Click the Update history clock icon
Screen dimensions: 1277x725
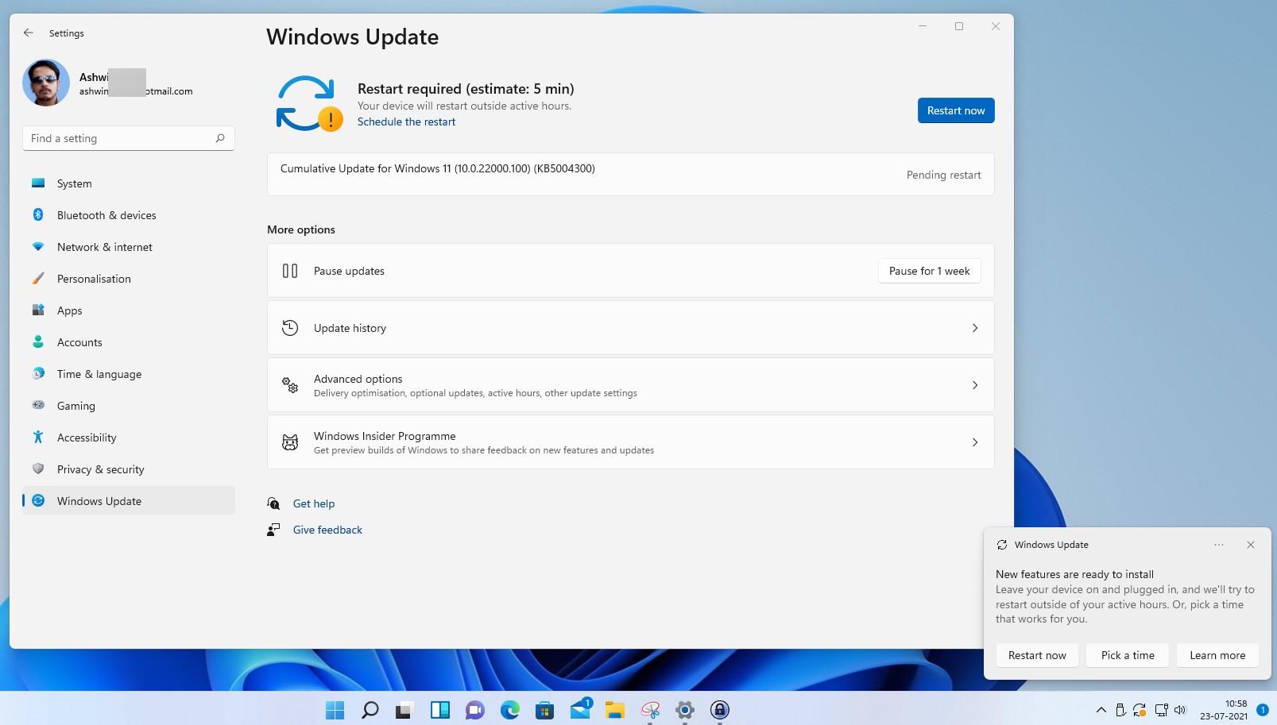point(290,328)
